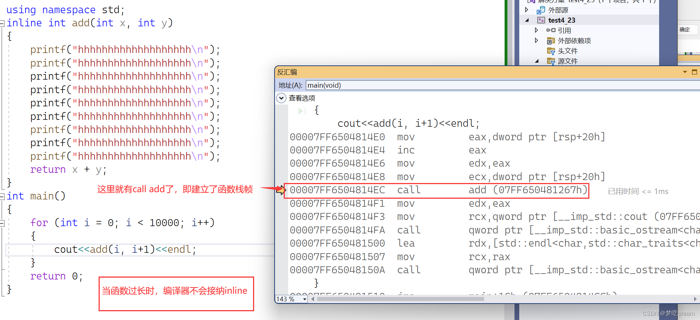Click address 00007FF6504814E0 in disassembly
The width and height of the screenshot is (700, 320).
pos(337,137)
